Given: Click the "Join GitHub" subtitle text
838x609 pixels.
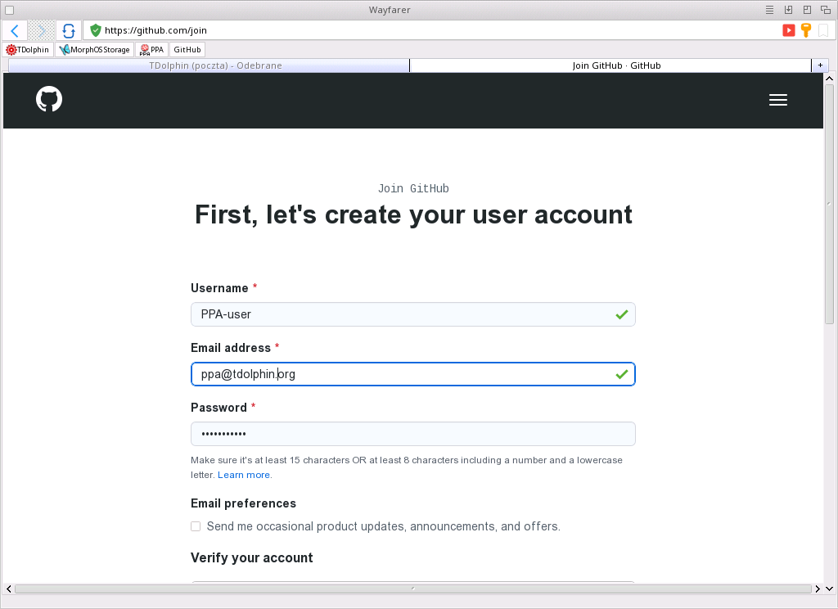Looking at the screenshot, I should (413, 189).
